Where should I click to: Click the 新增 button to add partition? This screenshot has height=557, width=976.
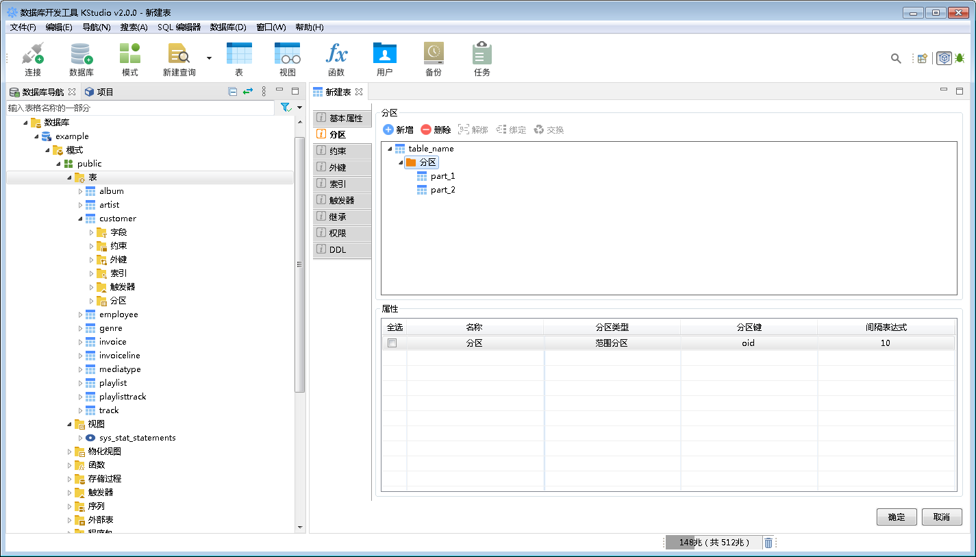point(397,129)
